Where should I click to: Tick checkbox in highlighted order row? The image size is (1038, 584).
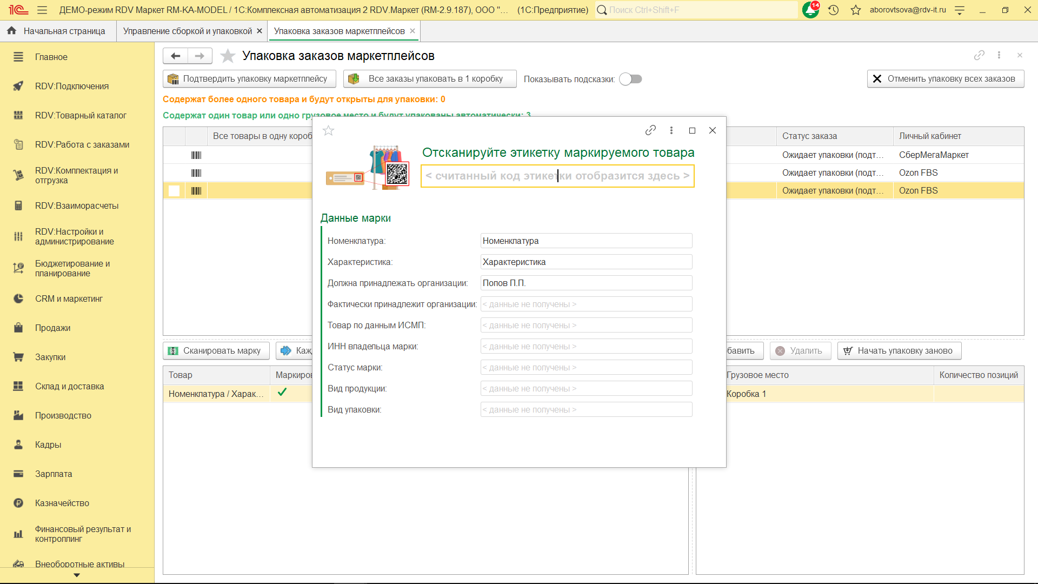(174, 191)
